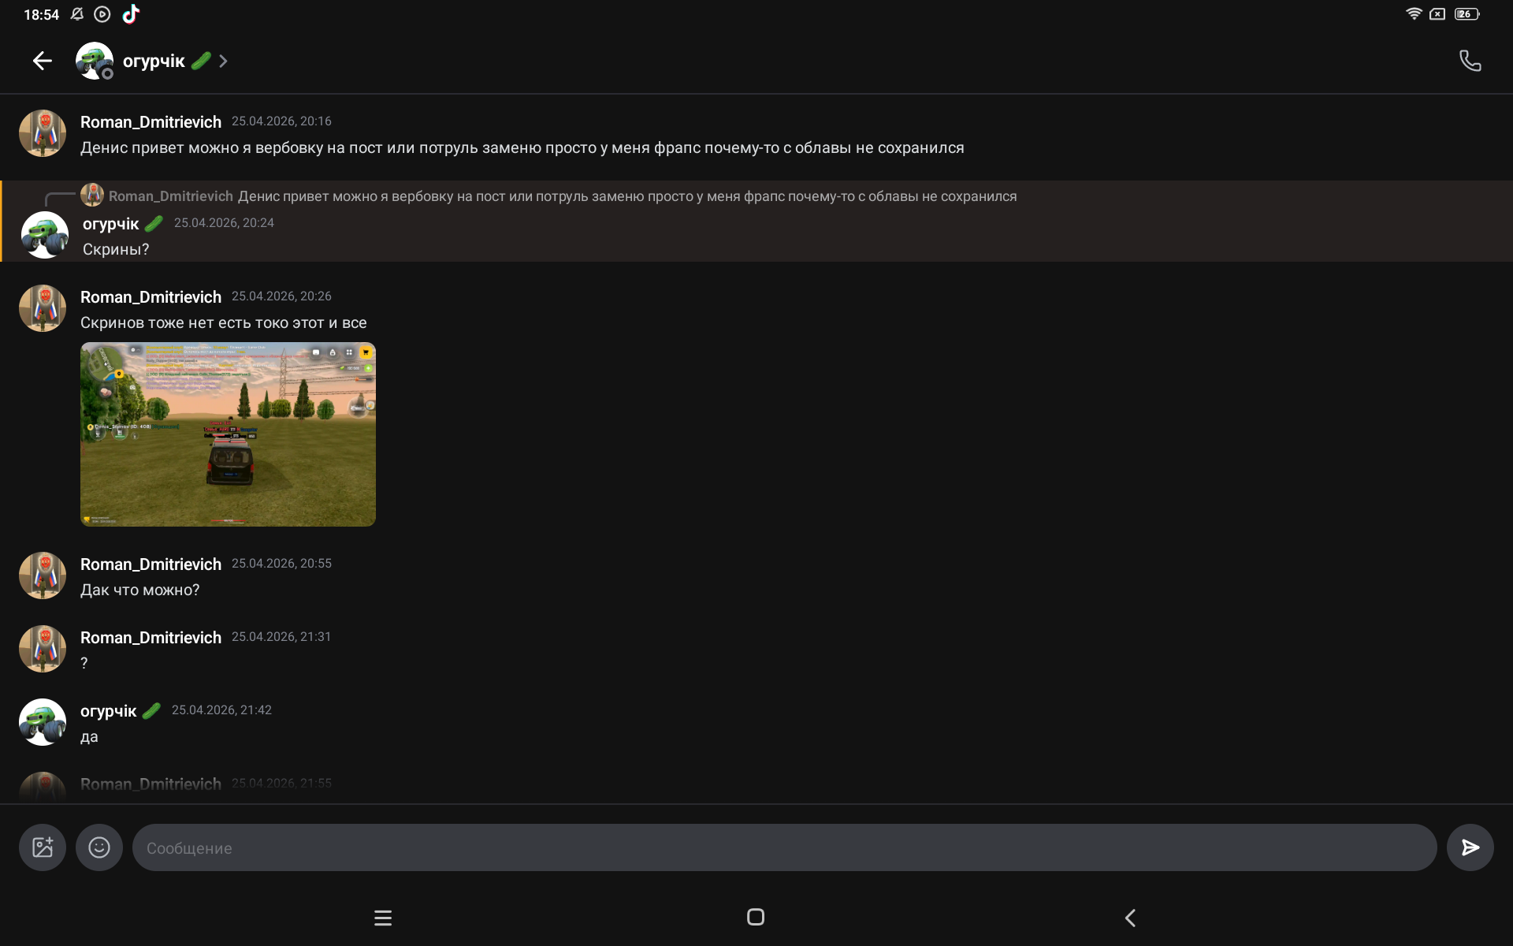1513x946 pixels.
Task: Expand chat details chevron next to огурчік
Action: 223,61
